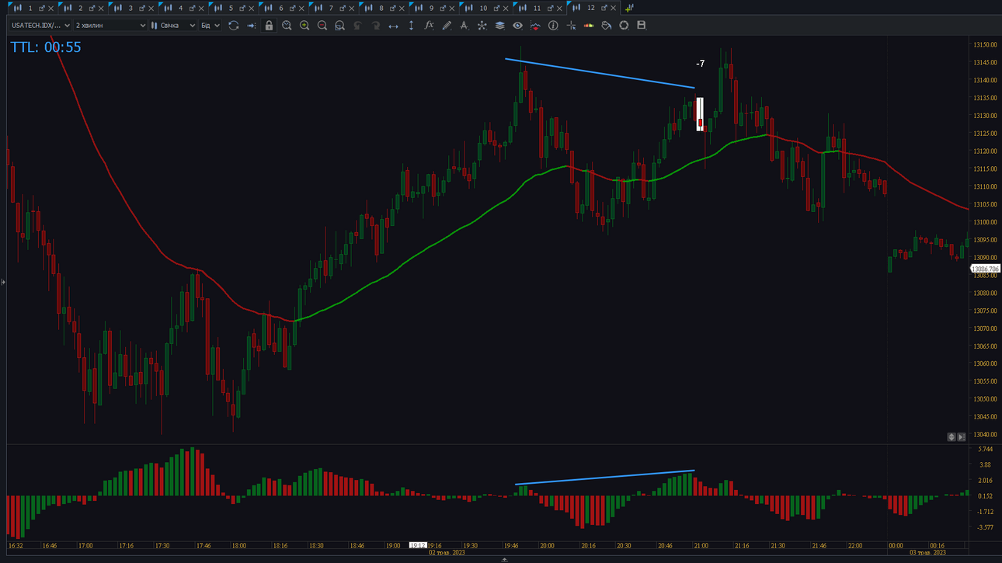Click the info circle icon
1002x563 pixels.
553,26
